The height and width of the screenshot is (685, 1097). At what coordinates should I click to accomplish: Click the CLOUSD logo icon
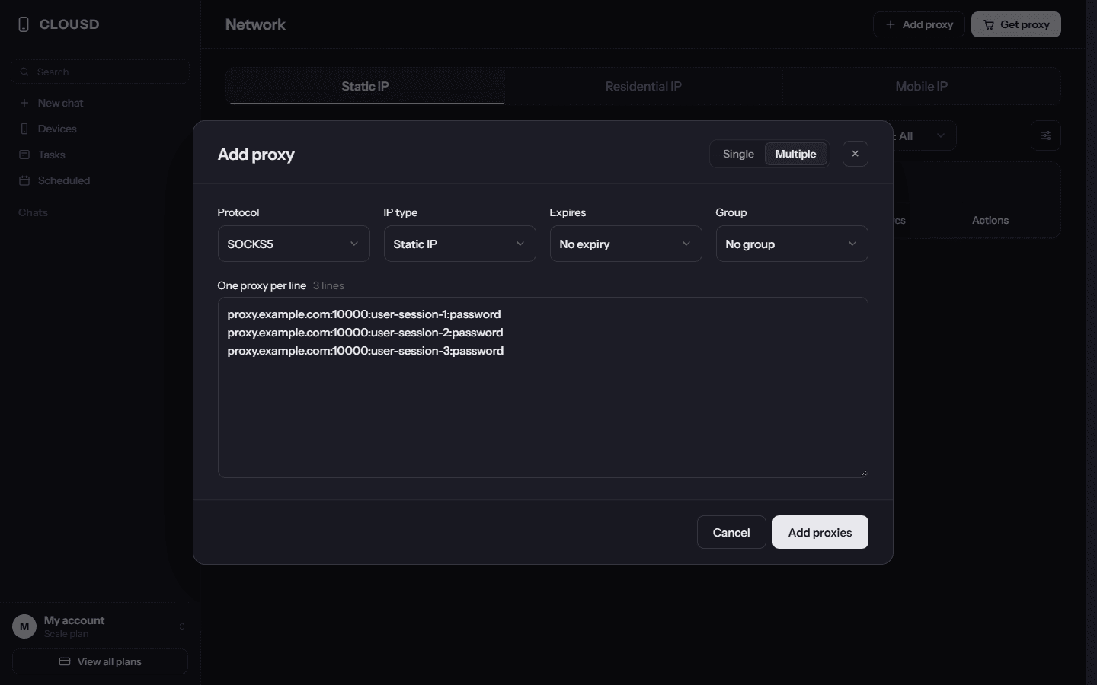point(24,24)
